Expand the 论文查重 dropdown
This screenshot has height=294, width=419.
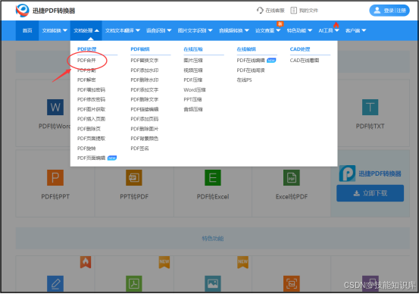pos(267,30)
